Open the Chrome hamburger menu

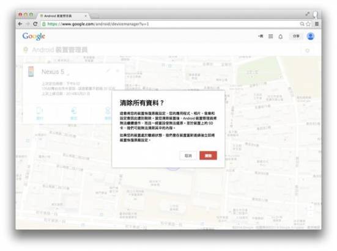point(317,24)
